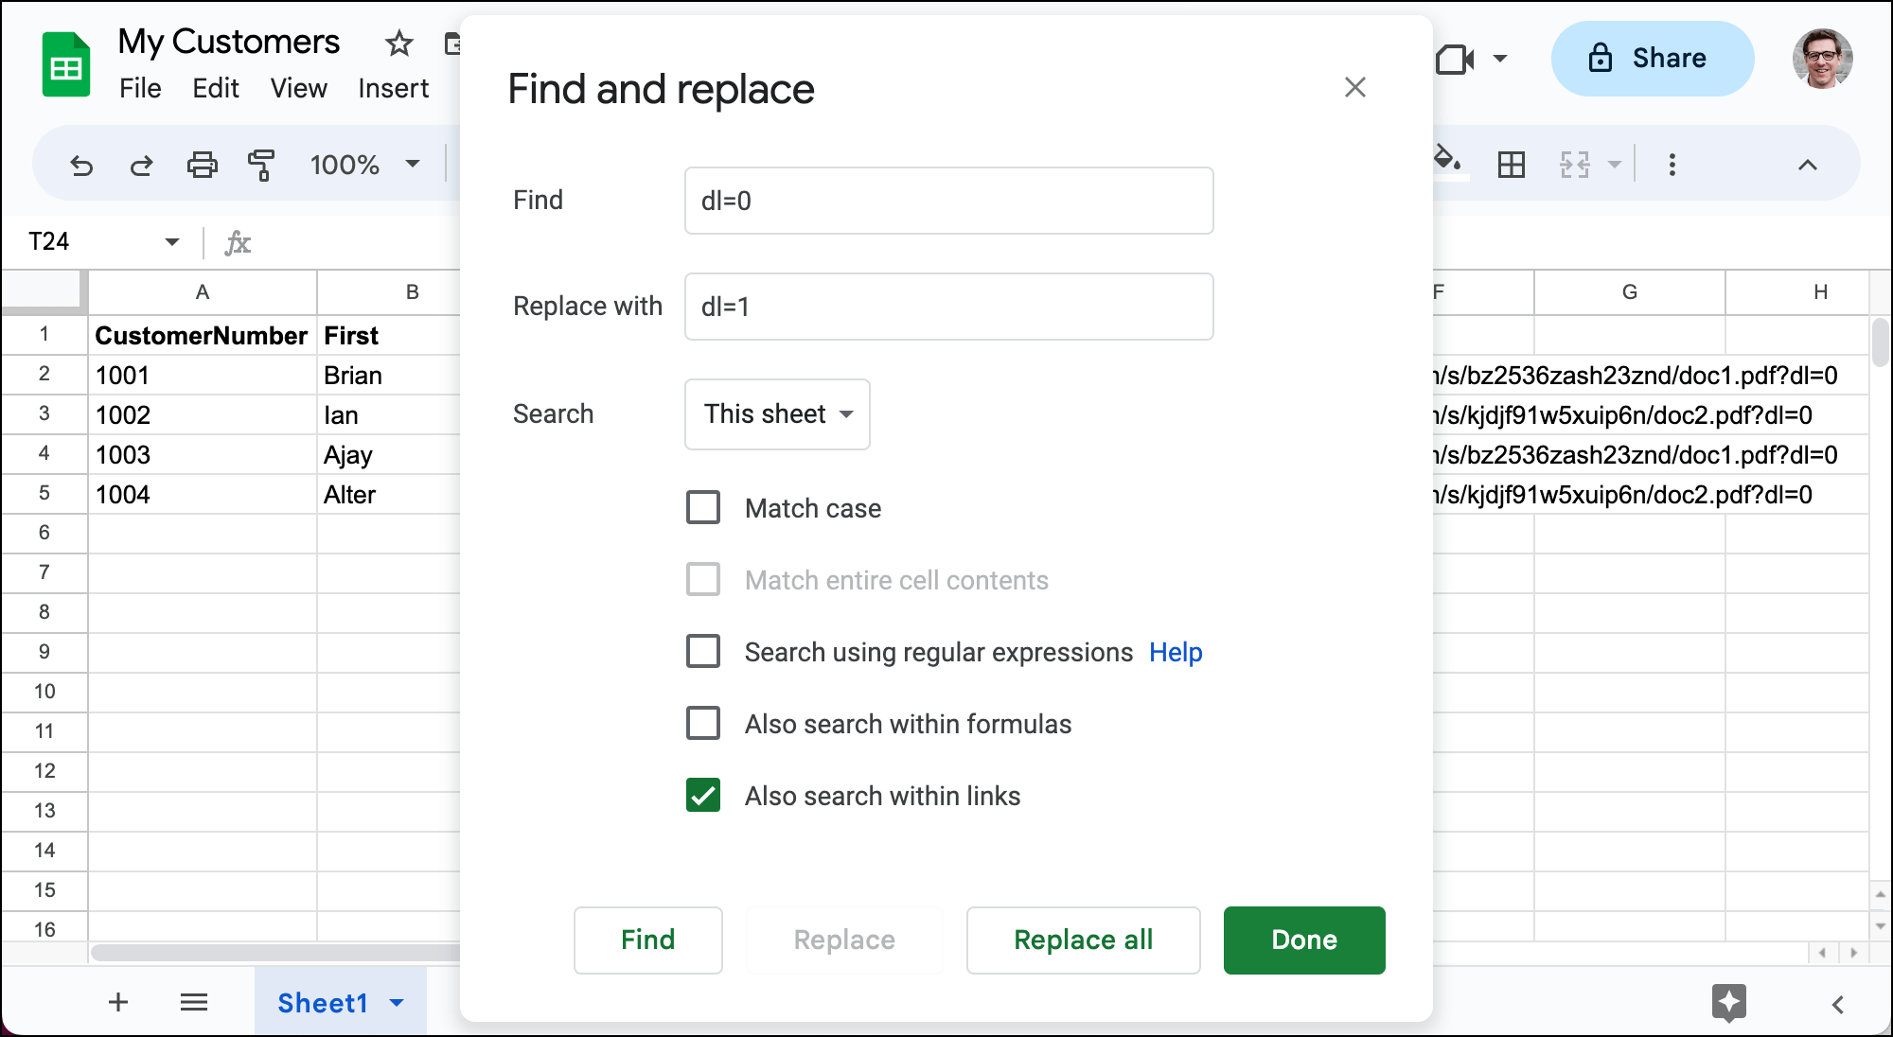Click the redo toolbar icon
The height and width of the screenshot is (1037, 1893).
pyautogui.click(x=141, y=166)
